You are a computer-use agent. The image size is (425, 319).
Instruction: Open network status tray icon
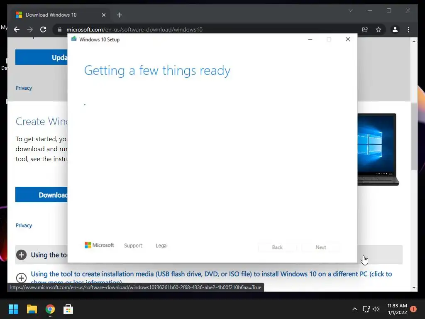coord(366,309)
